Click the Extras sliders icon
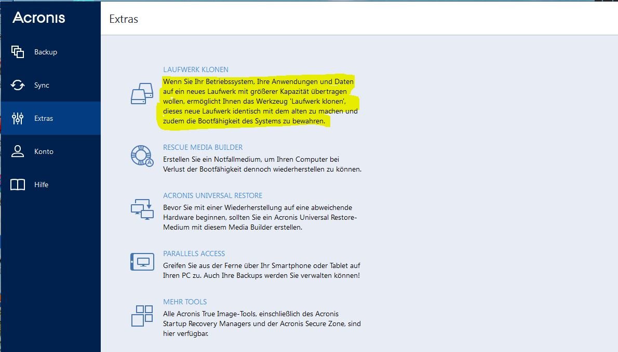Image resolution: width=618 pixels, height=352 pixels. (x=18, y=118)
